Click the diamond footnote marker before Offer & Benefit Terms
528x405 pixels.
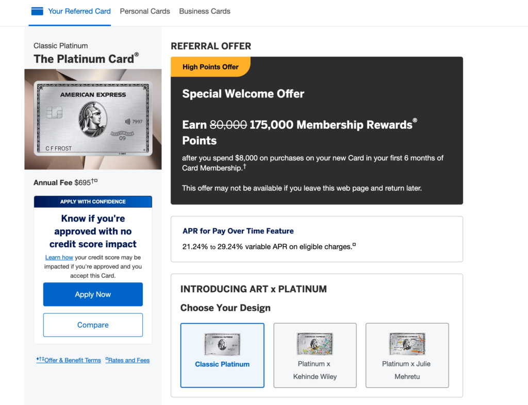point(37,360)
